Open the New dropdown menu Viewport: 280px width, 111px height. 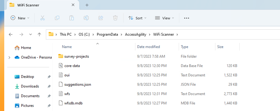[x=20, y=18]
